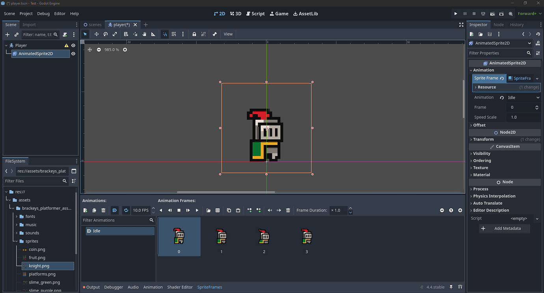Load frames from file folder icon
544x293 pixels.
click(209, 210)
